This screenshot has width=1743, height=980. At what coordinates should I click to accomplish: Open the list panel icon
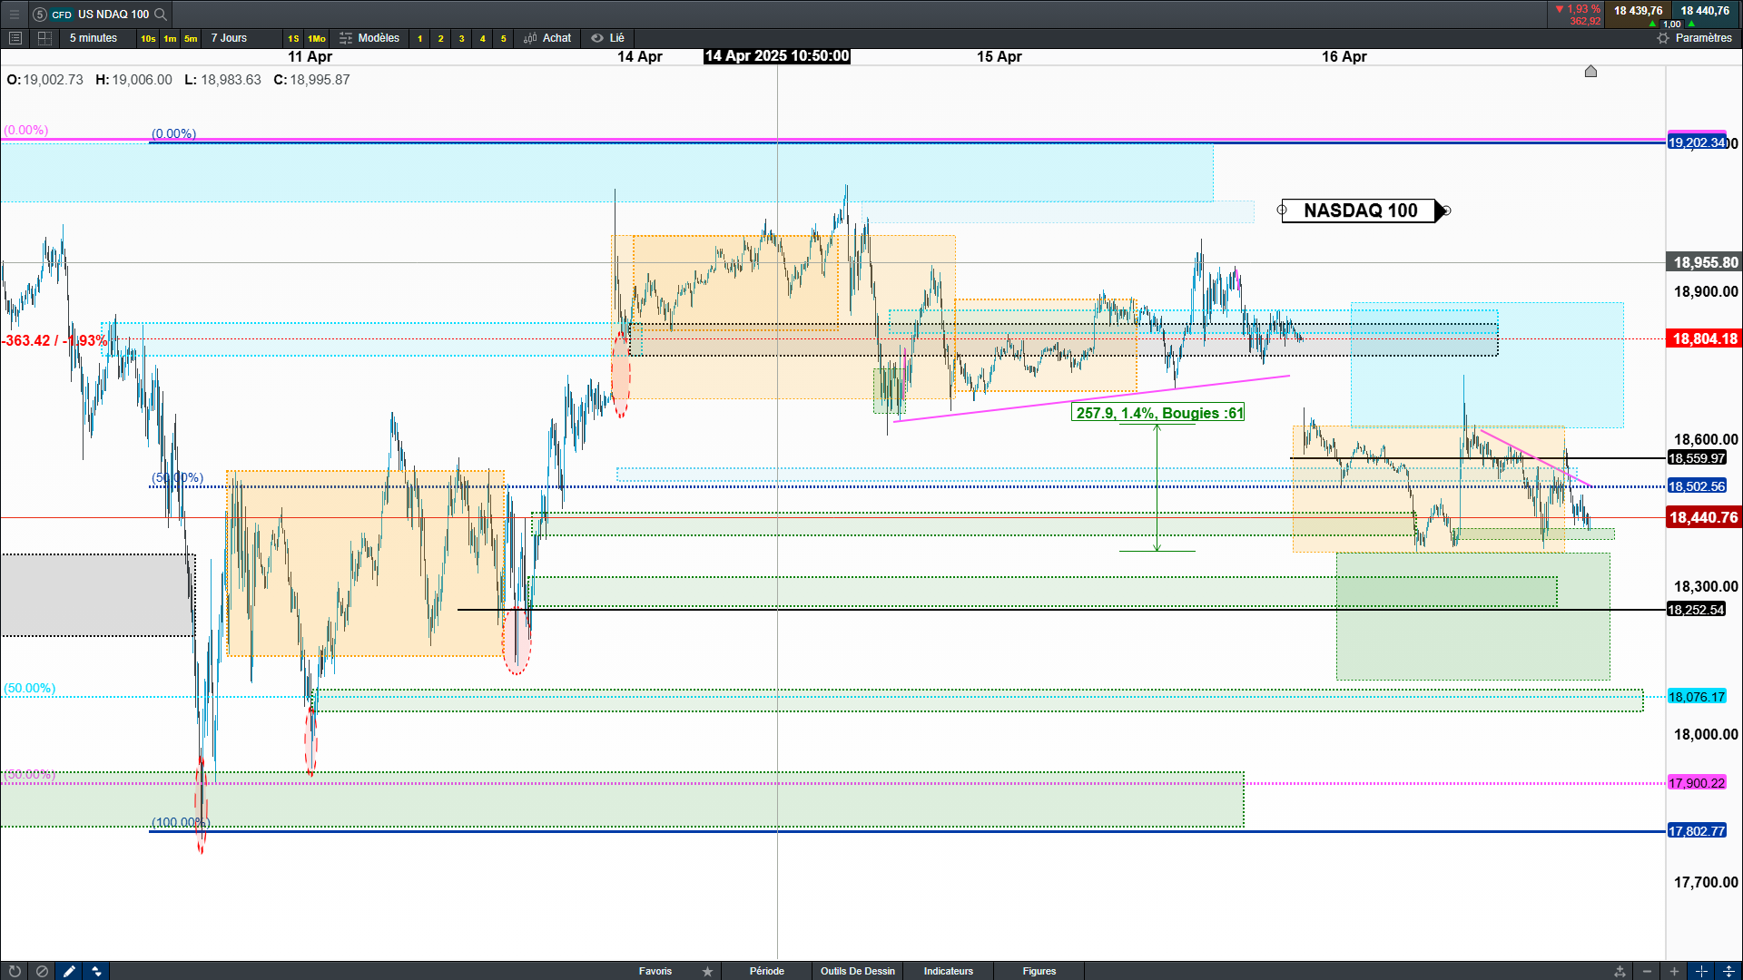(x=15, y=38)
